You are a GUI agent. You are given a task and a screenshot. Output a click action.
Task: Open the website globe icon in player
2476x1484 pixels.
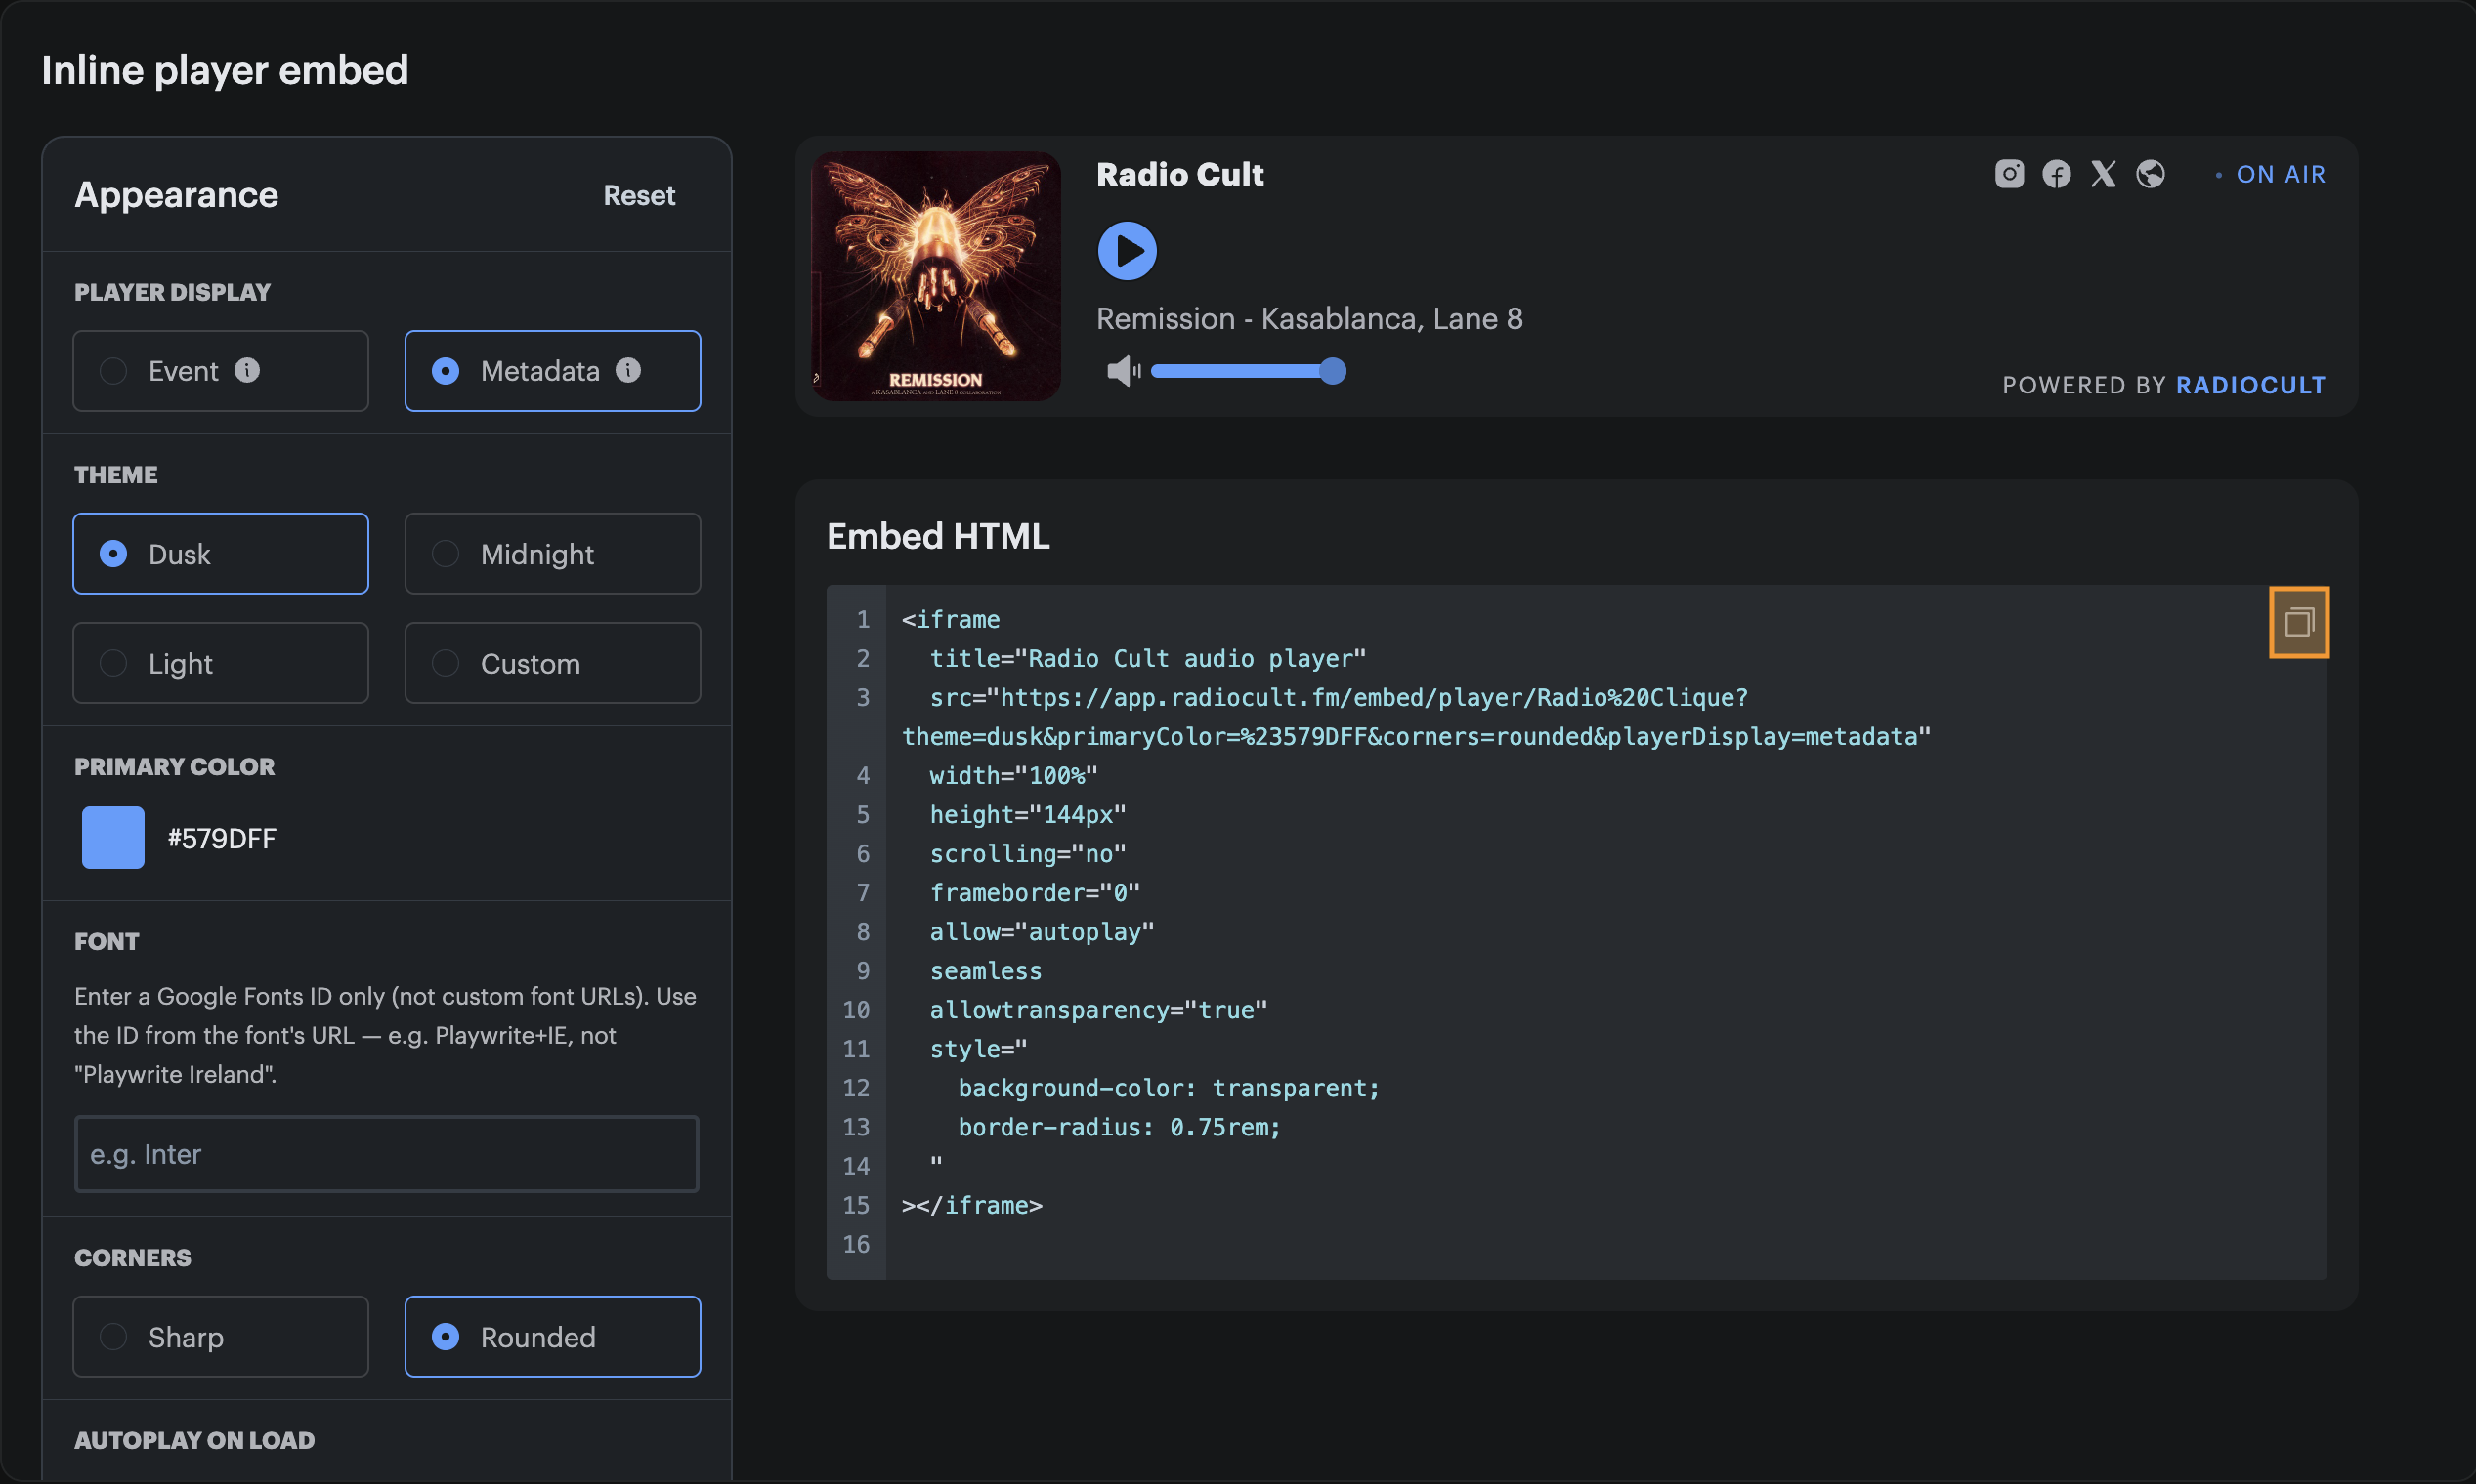2150,174
